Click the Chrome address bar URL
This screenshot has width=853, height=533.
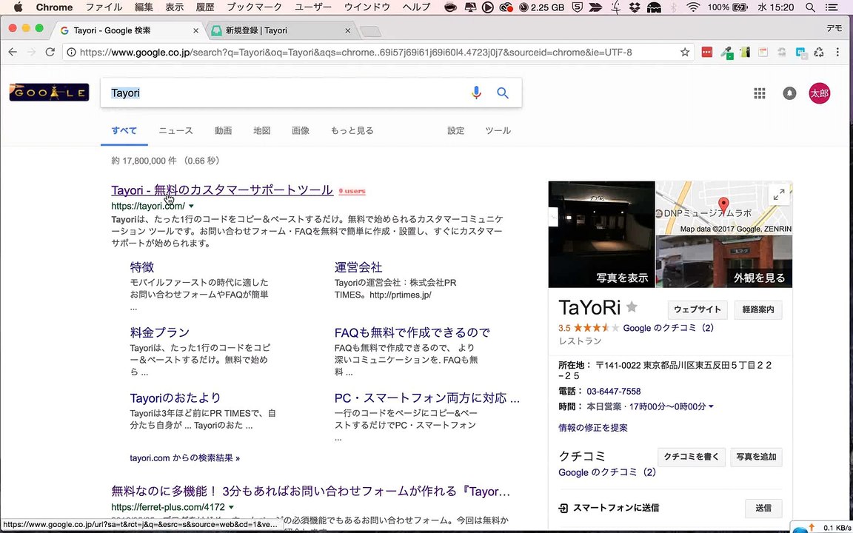pyautogui.click(x=356, y=53)
